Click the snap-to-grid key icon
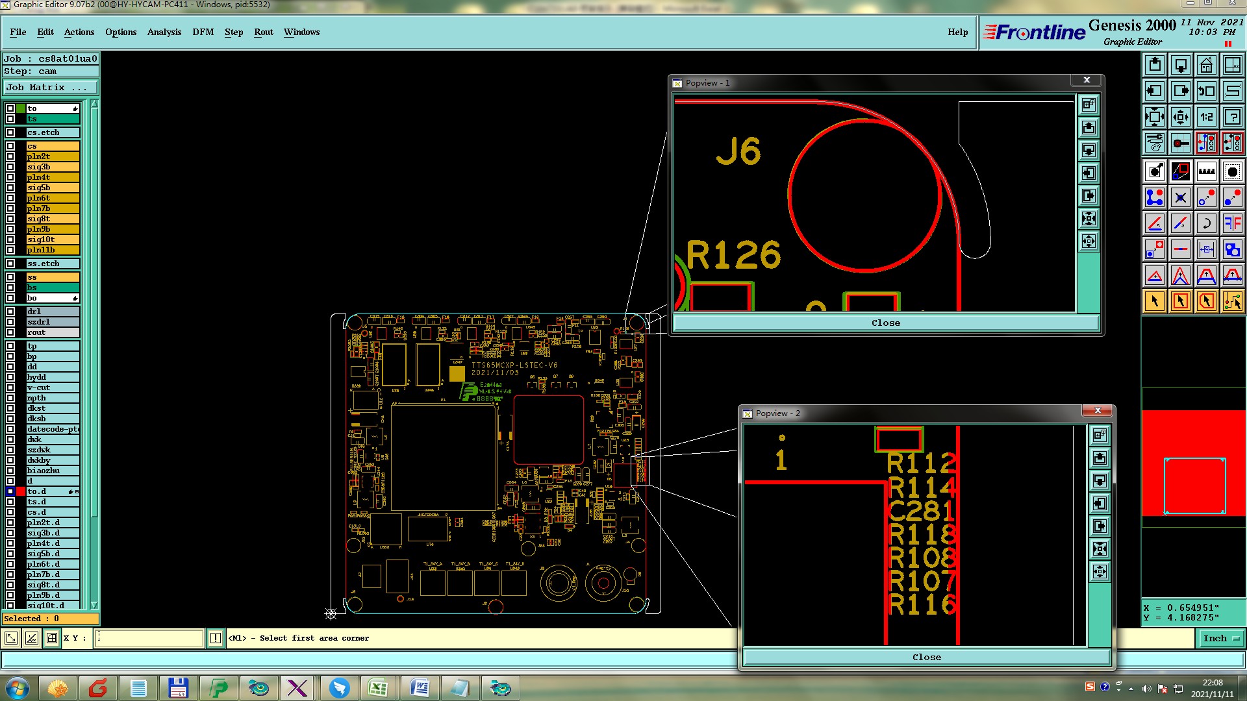 coord(1181,143)
